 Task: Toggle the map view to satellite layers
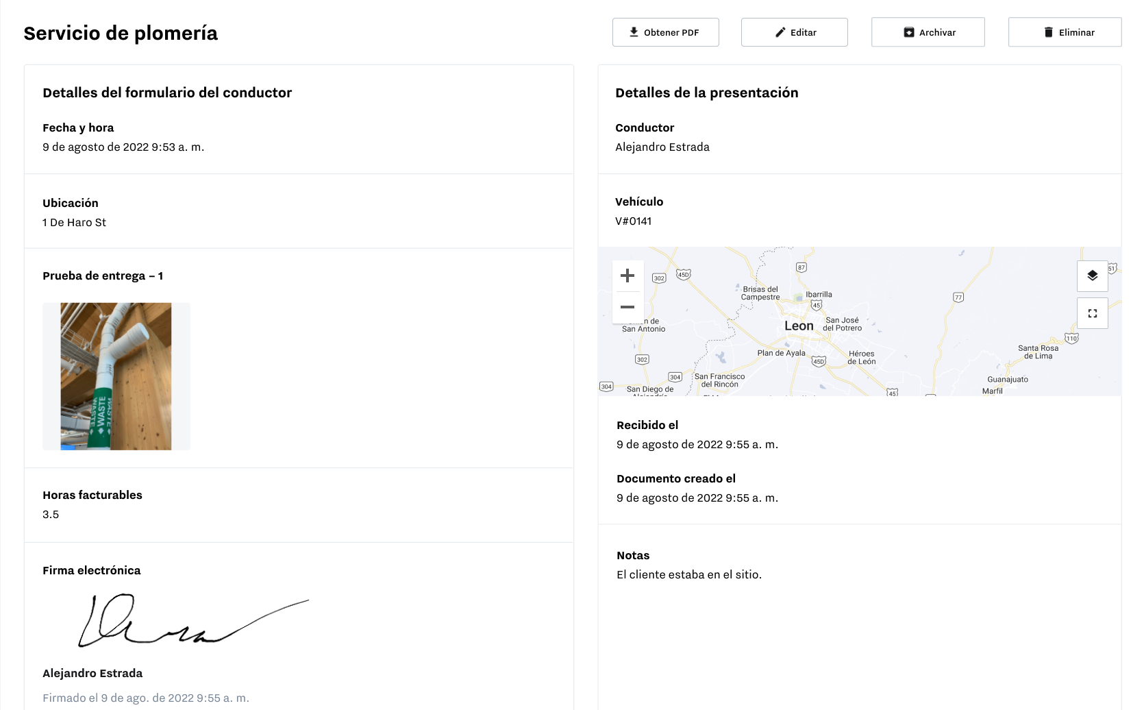1093,276
